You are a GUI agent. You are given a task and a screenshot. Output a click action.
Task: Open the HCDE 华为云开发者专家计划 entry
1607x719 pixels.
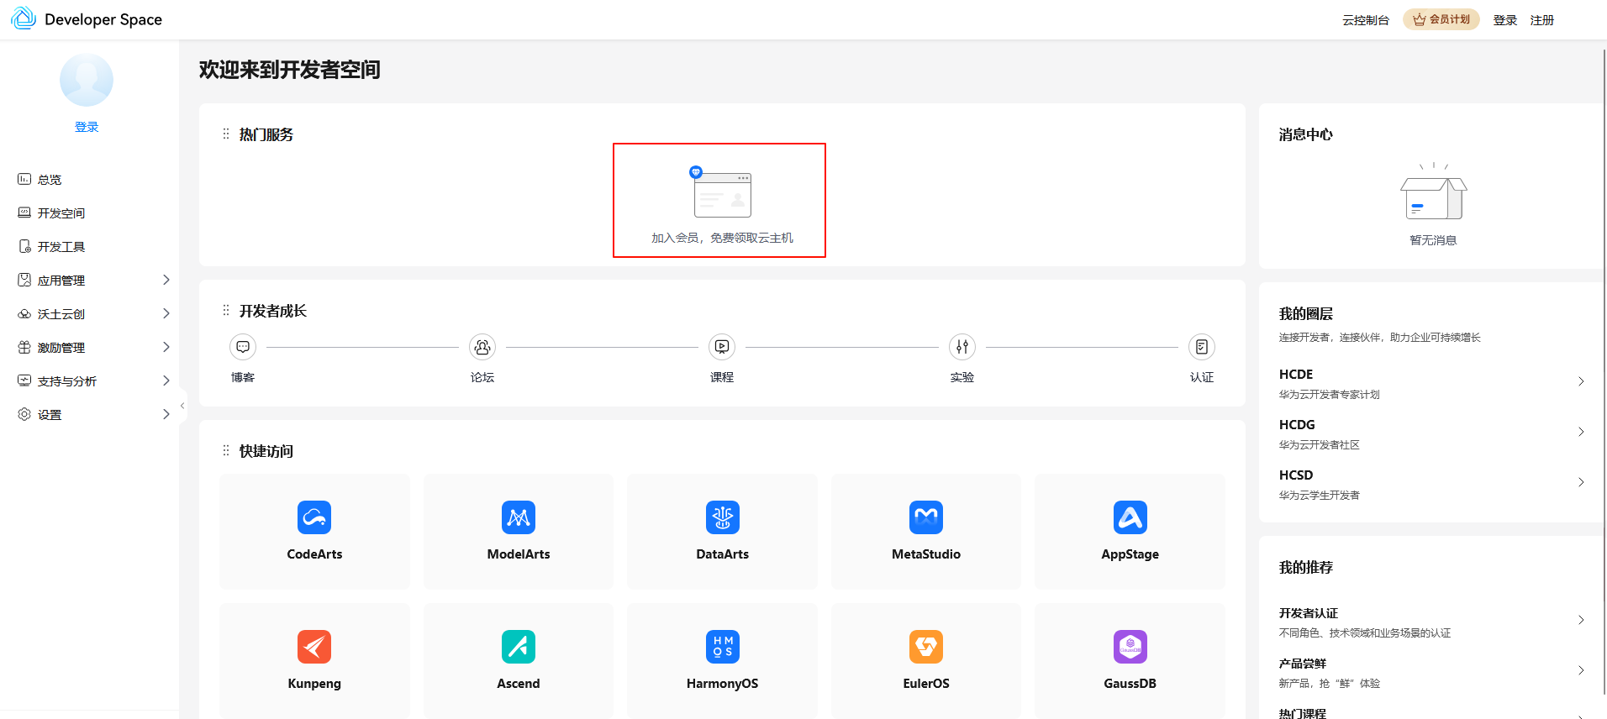point(1432,383)
